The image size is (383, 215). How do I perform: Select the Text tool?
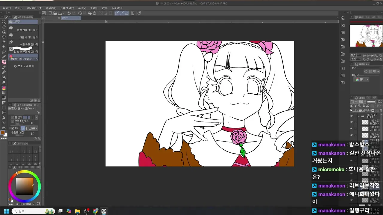[x=4, y=118]
